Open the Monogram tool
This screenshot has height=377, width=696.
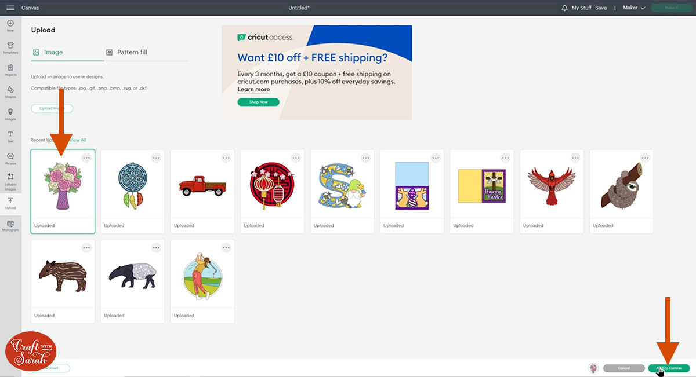pyautogui.click(x=10, y=226)
